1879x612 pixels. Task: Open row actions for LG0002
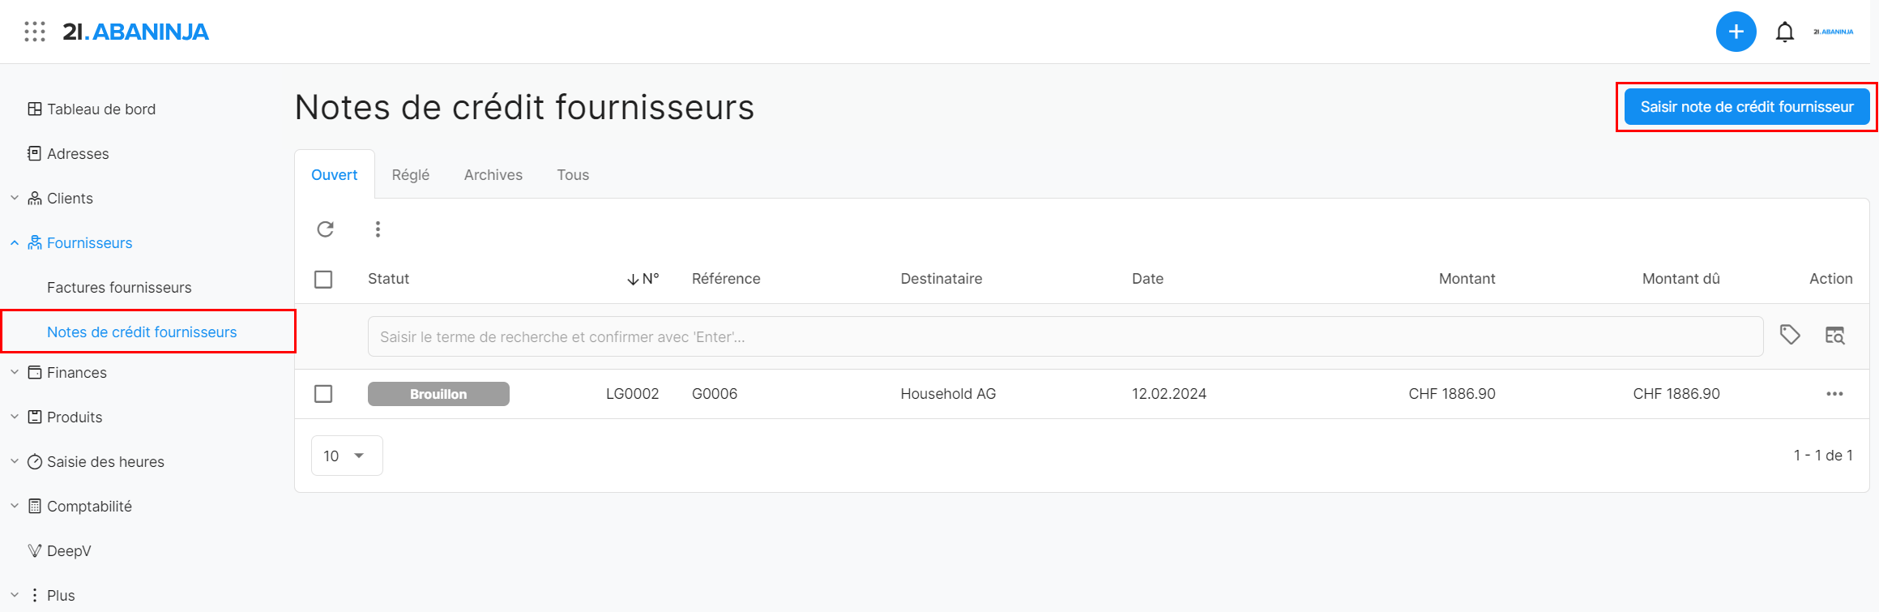click(1834, 394)
